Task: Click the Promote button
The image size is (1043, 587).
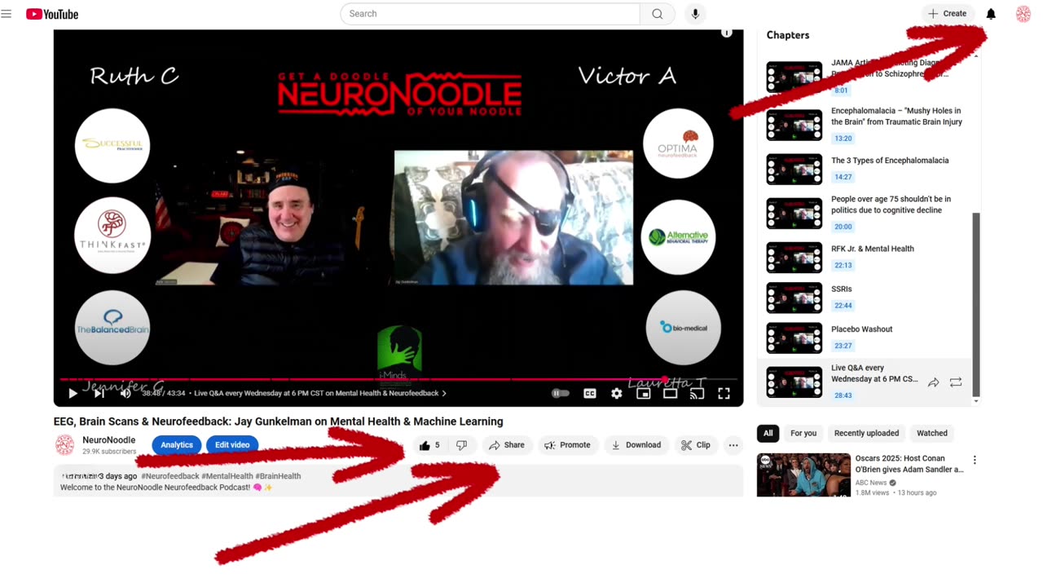Action: click(x=567, y=445)
